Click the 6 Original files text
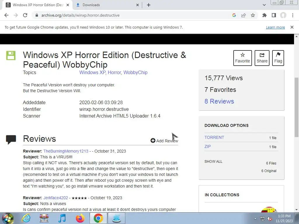Image resolution: width=299 pixels, height=224 pixels. coord(269,171)
